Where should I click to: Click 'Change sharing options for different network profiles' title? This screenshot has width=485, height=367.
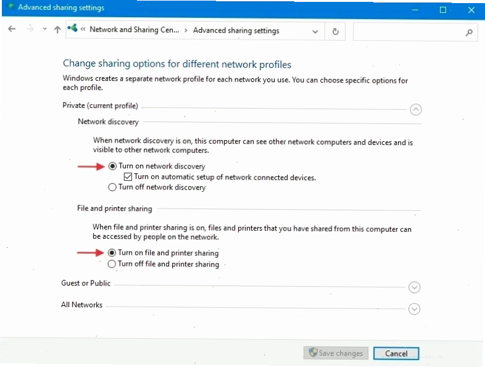coord(177,64)
